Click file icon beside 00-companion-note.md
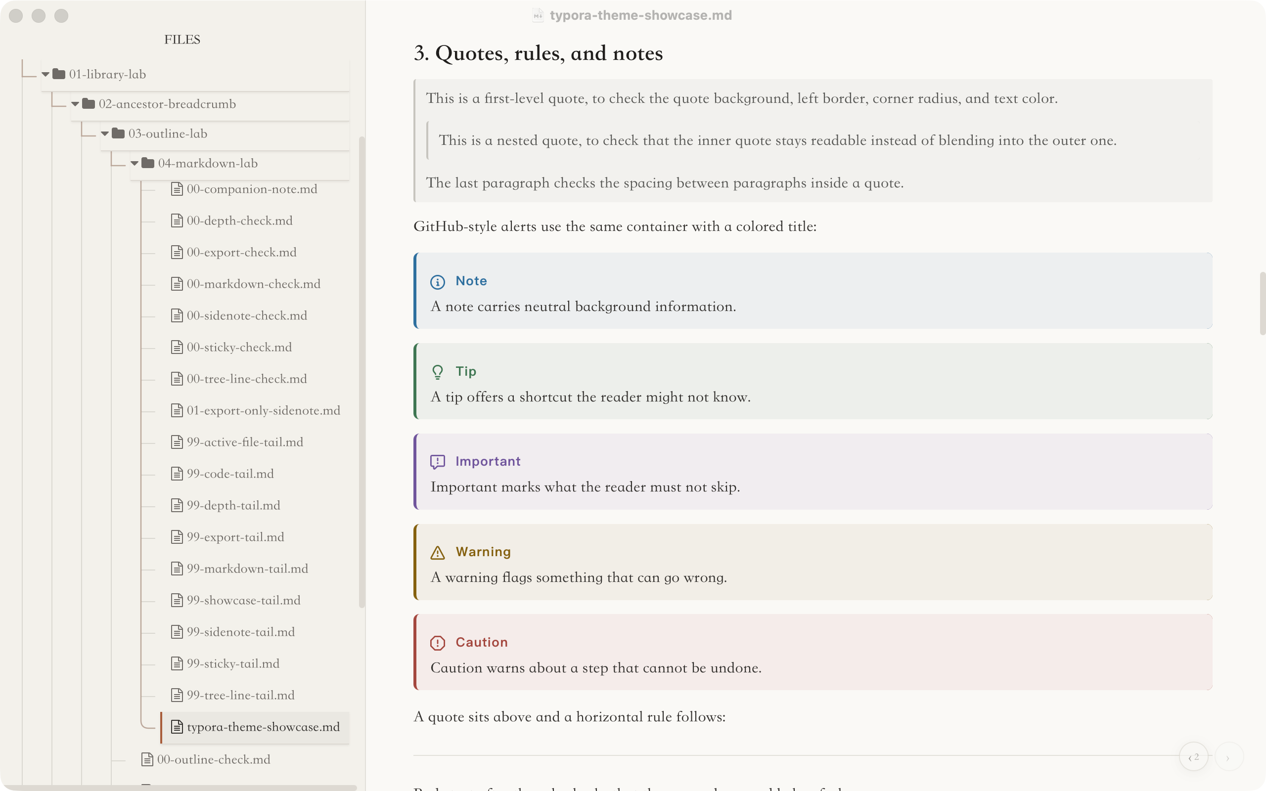Screen dimensions: 1266x791 tap(177, 189)
